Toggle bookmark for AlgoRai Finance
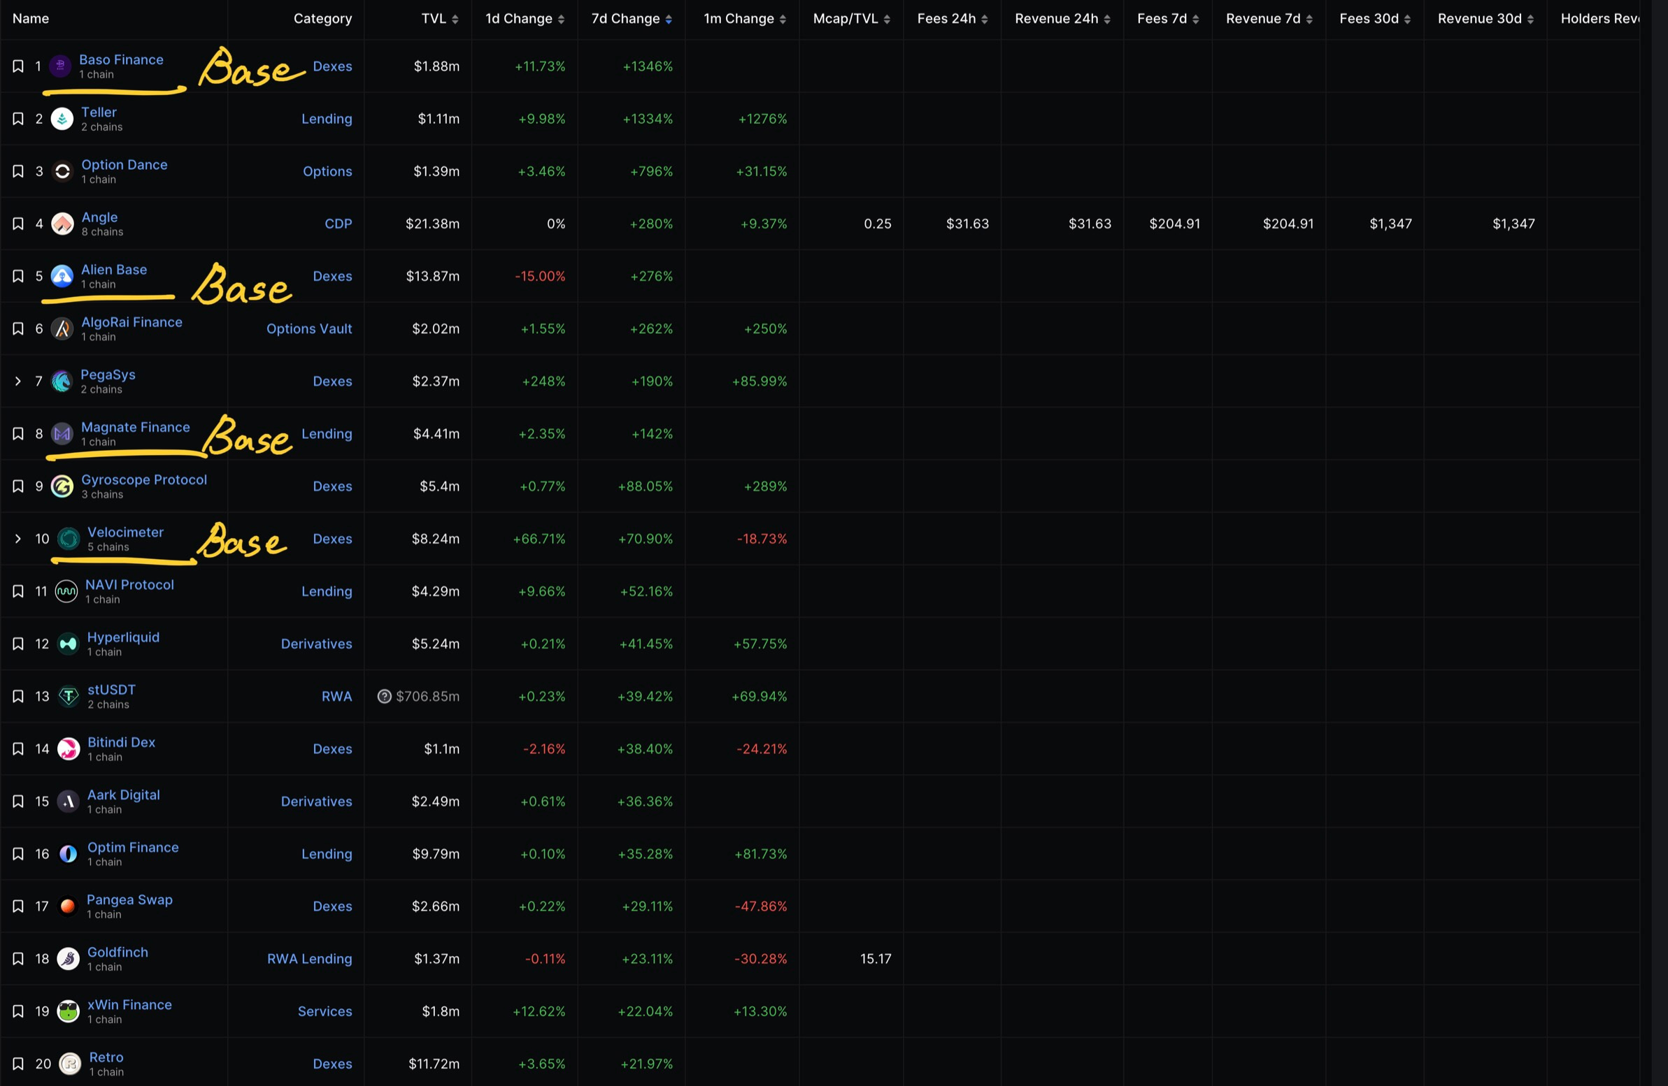This screenshot has height=1086, width=1668. click(x=18, y=329)
